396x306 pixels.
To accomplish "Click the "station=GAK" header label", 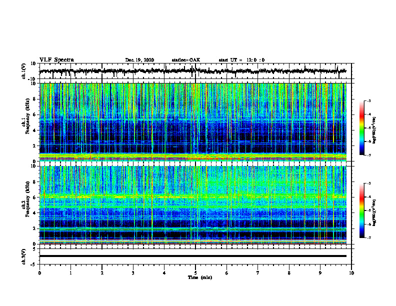I will (x=186, y=60).
